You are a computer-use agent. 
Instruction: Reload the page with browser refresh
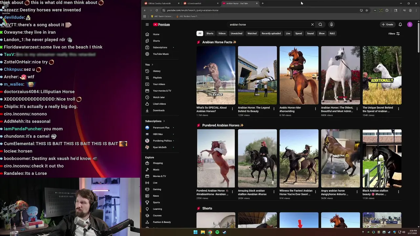pos(157,10)
